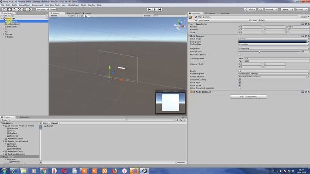Open Clear Flags dropdown
The image size is (310, 174).
pos(274,39)
